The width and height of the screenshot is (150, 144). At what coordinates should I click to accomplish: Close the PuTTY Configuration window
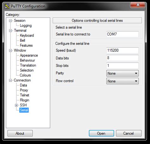pos(138,5)
